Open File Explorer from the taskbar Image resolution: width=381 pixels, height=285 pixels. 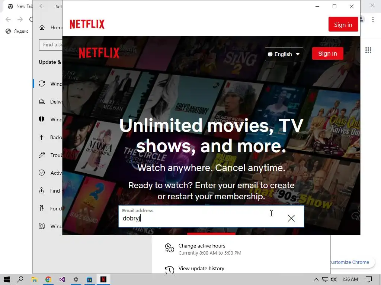(34, 280)
